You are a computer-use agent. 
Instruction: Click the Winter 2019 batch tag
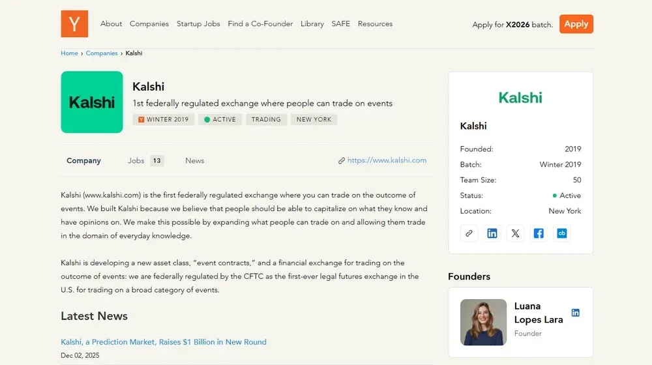point(164,119)
